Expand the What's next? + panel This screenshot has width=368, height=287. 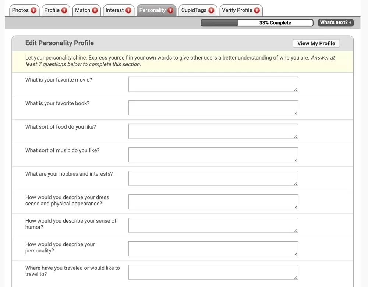pos(336,22)
